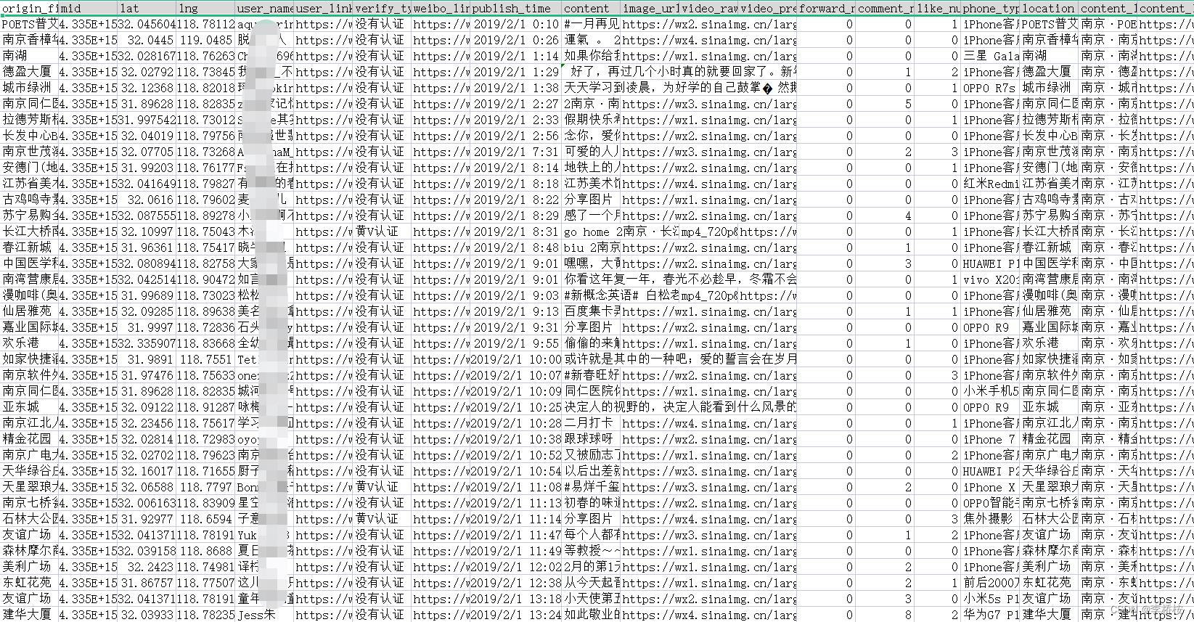Click the lat value 31.86757

(x=147, y=583)
